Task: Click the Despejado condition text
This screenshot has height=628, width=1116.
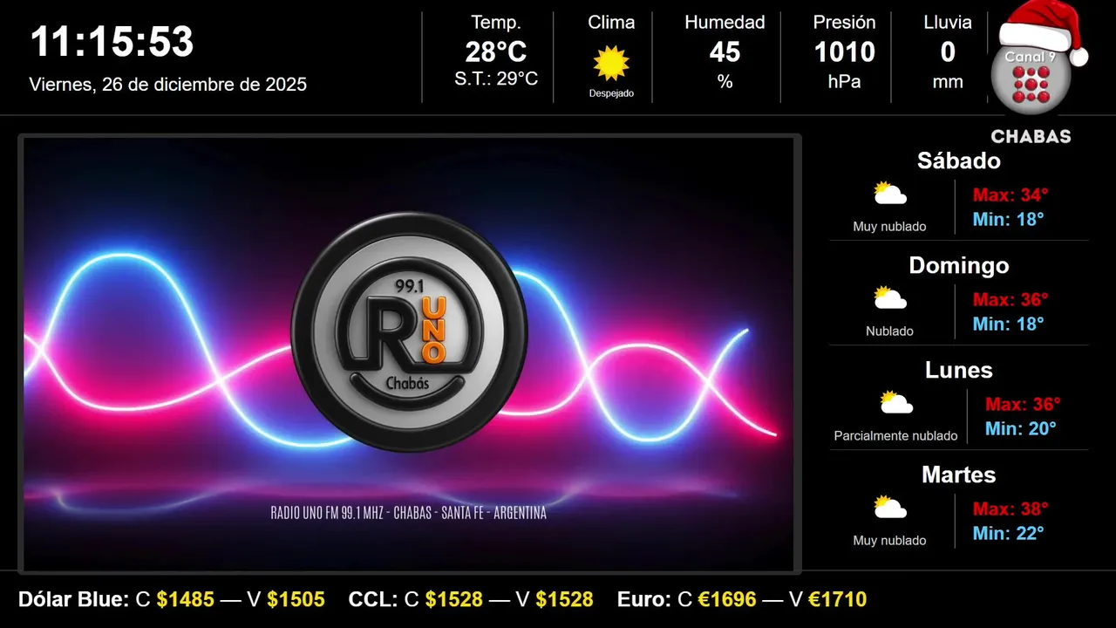Action: coord(611,93)
